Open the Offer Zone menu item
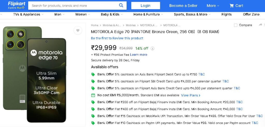This screenshot has height=127, width=265. click(251, 15)
